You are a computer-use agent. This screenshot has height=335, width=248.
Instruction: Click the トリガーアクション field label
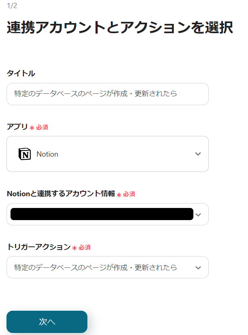39,247
